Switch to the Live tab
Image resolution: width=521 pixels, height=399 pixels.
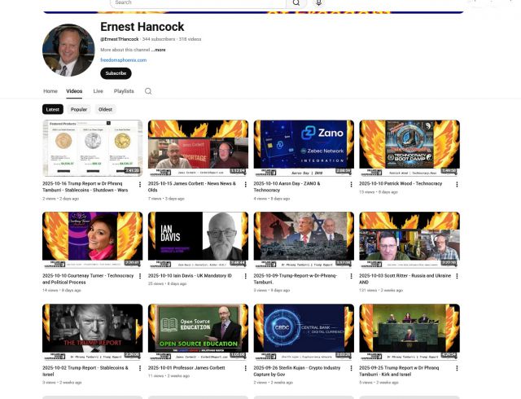[x=98, y=91]
